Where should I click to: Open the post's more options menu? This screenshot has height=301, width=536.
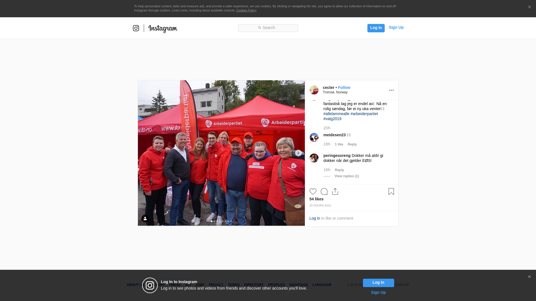coord(391,90)
